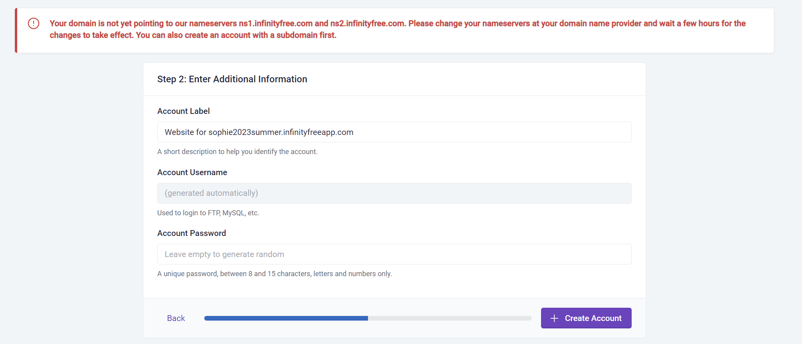Click the red exclamation warning icon
The height and width of the screenshot is (344, 802).
pyautogui.click(x=34, y=23)
